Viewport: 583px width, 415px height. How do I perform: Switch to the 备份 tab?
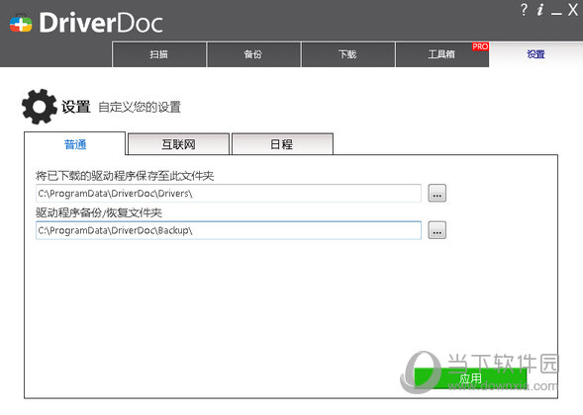point(253,54)
